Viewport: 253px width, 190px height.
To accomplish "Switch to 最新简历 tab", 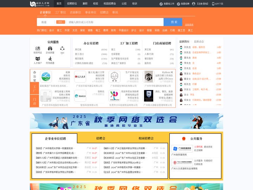I will (184, 42).
